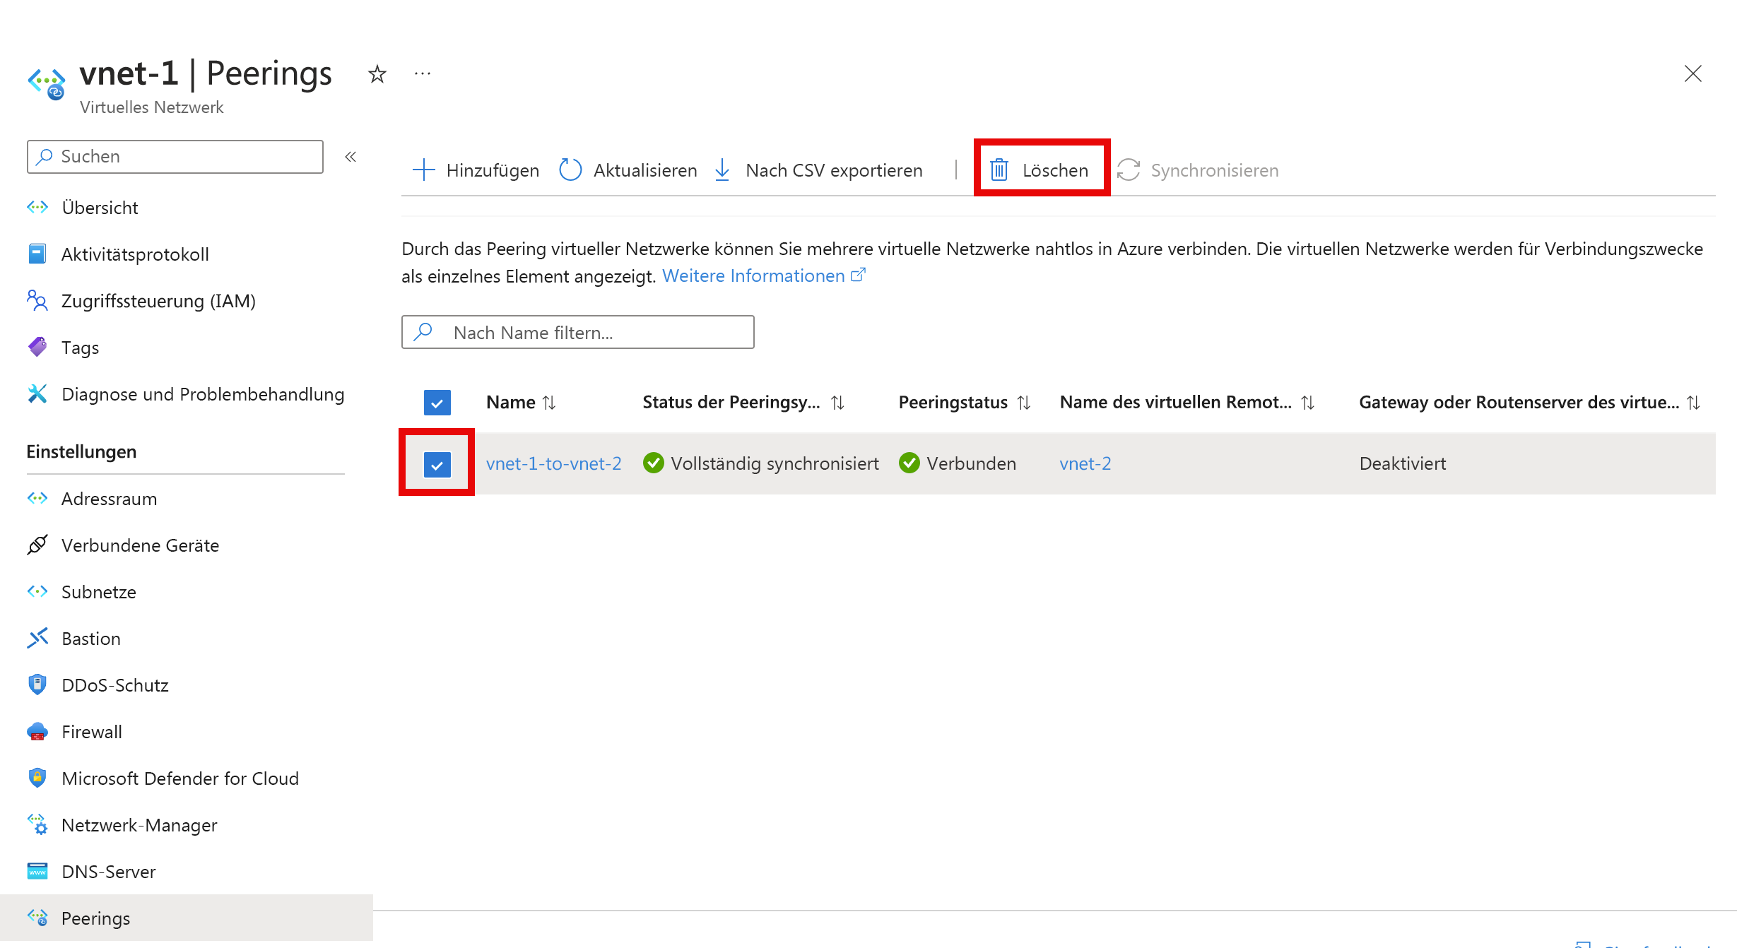This screenshot has width=1737, height=948.
Task: Collapse the sidebar using the double chevron
Action: [351, 157]
